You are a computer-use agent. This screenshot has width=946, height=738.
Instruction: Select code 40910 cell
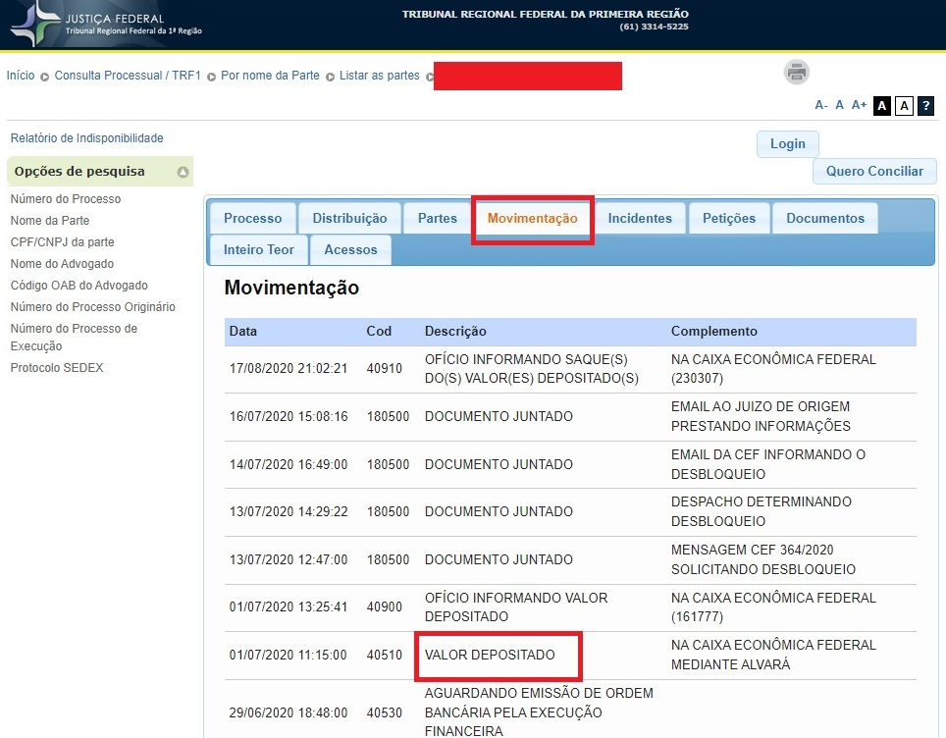point(385,369)
